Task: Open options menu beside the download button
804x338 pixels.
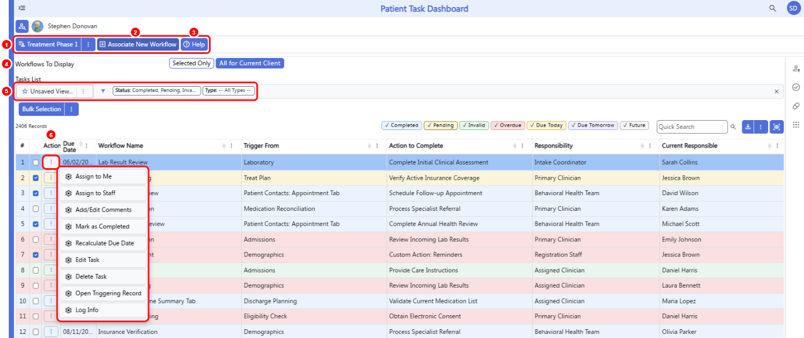Action: [x=761, y=127]
